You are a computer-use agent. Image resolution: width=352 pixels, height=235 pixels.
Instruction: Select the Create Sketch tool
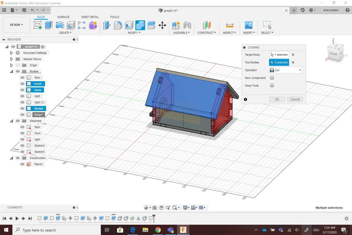pos(38,25)
